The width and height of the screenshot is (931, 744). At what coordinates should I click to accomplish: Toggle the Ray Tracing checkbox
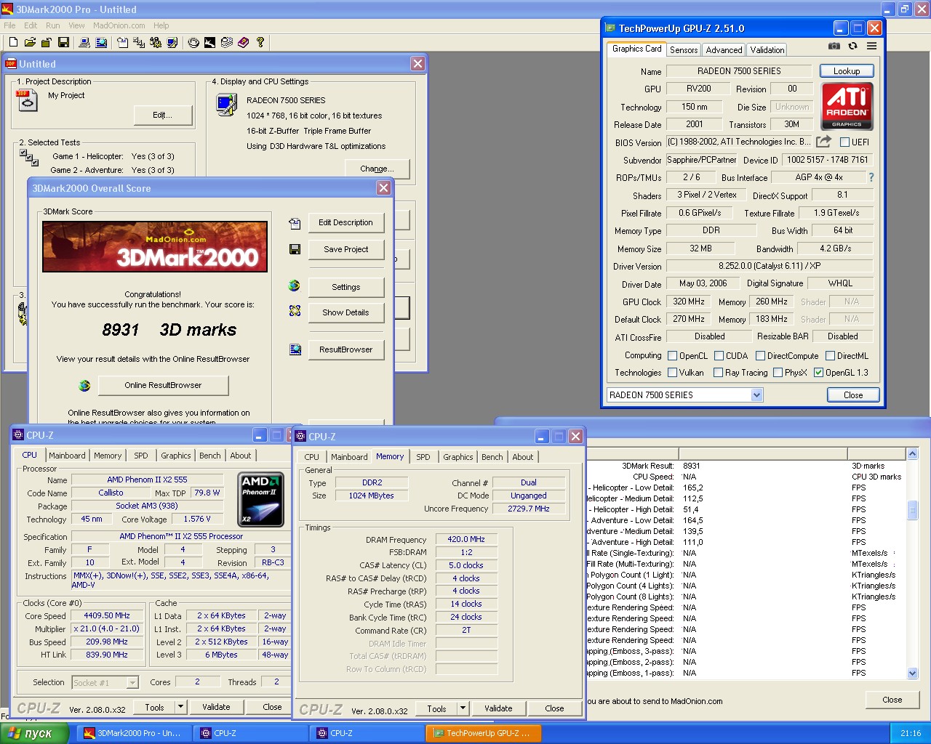(x=719, y=373)
